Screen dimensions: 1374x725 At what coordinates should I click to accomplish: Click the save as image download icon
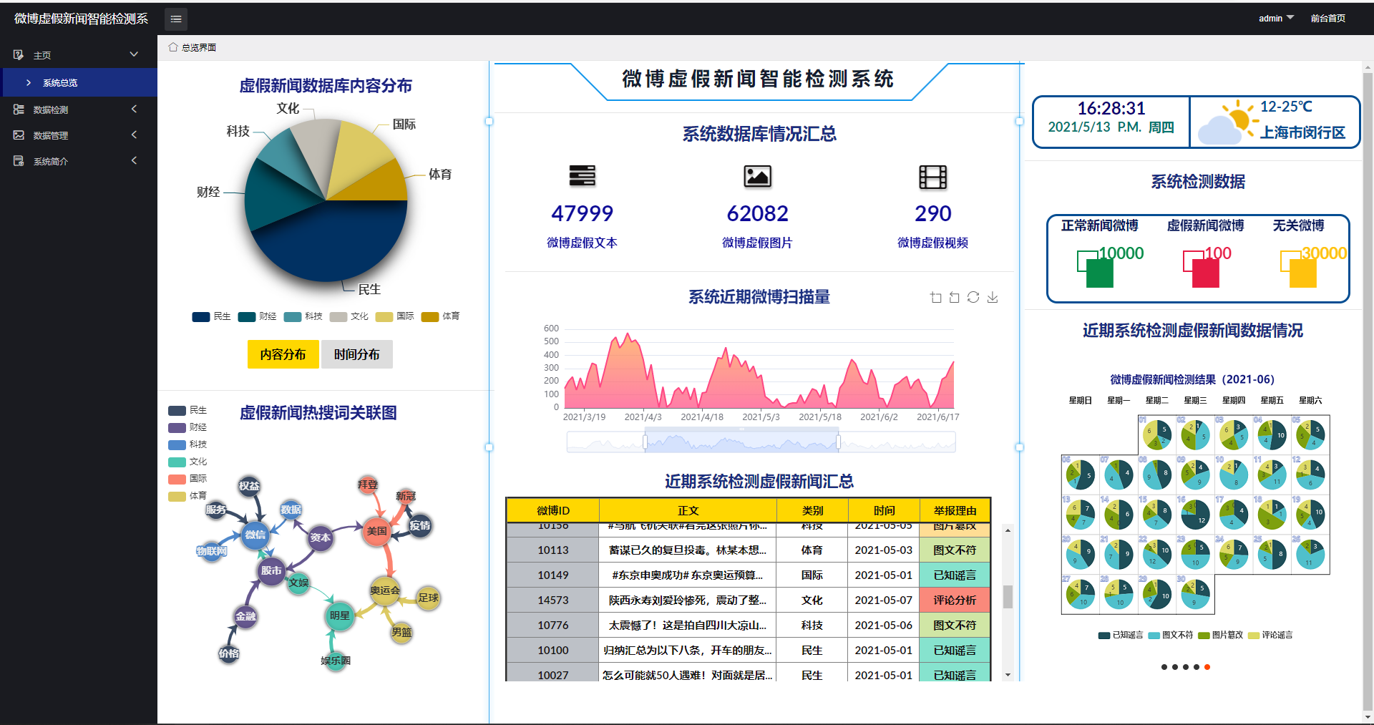(993, 297)
